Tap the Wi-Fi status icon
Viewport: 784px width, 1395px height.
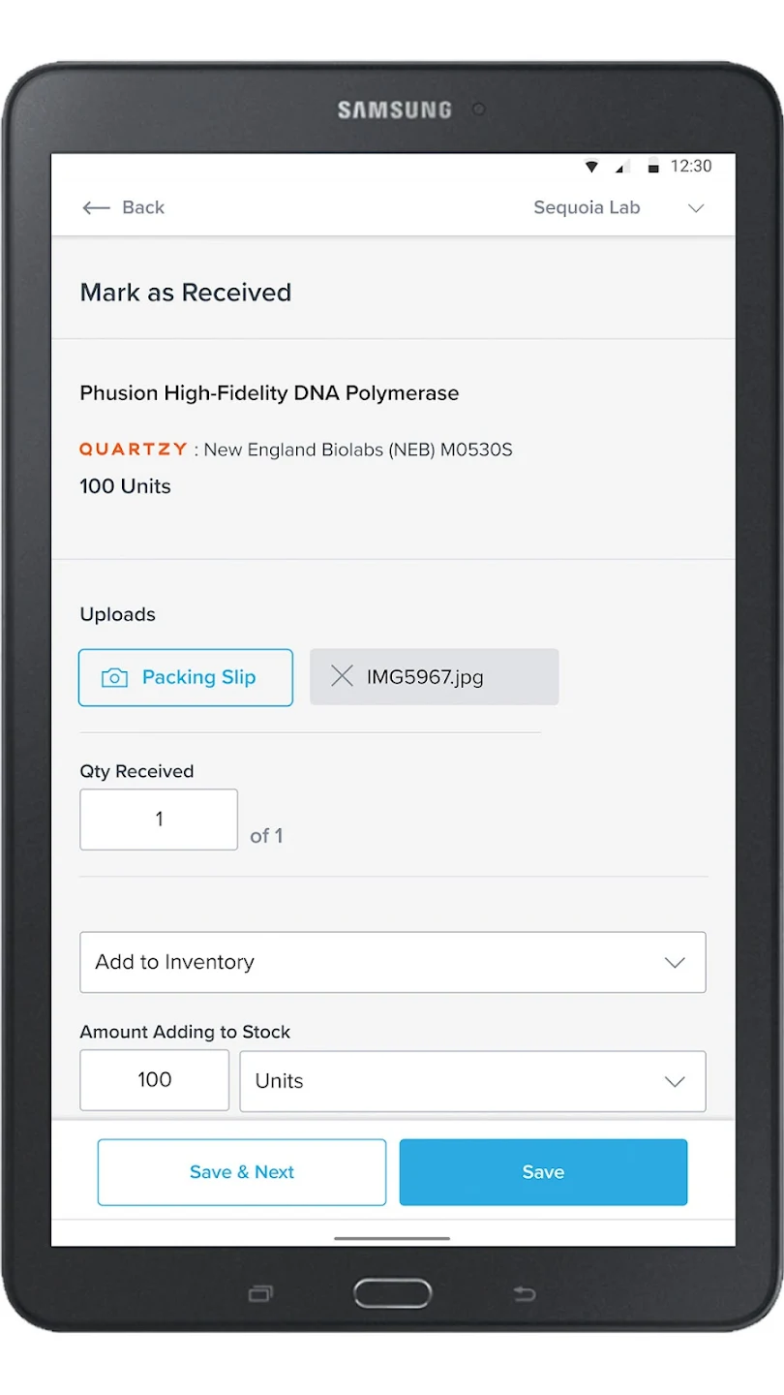[591, 167]
